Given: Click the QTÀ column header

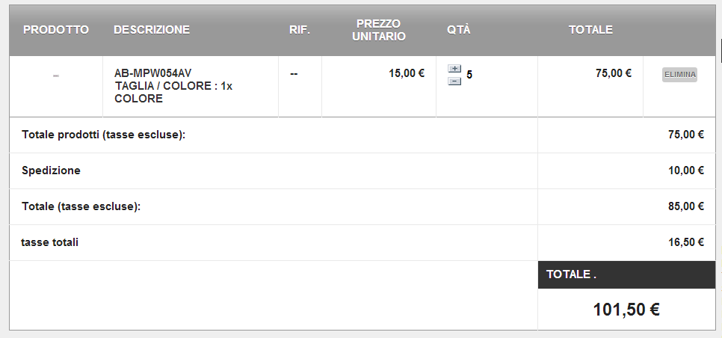Looking at the screenshot, I should 459,30.
